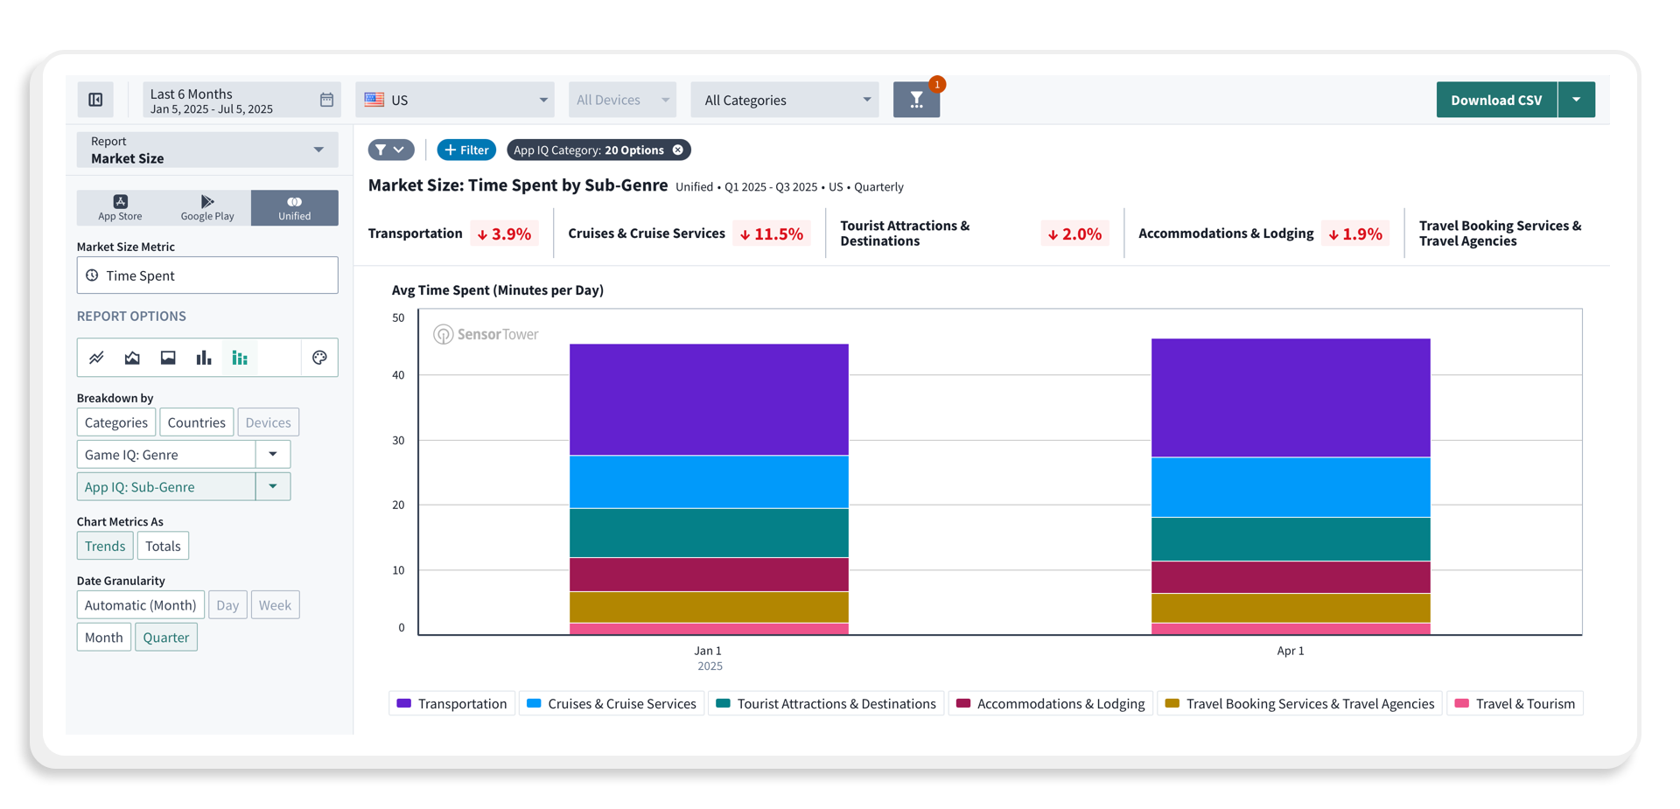1680x809 pixels.
Task: Open the filter funnel dropdown pill
Action: (390, 150)
